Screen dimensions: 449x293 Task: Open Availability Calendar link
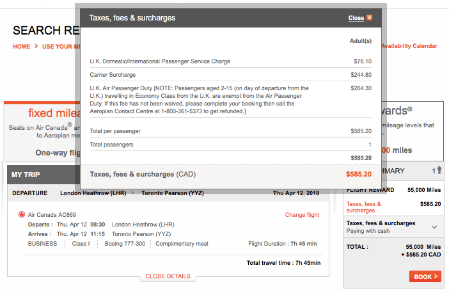coord(409,46)
